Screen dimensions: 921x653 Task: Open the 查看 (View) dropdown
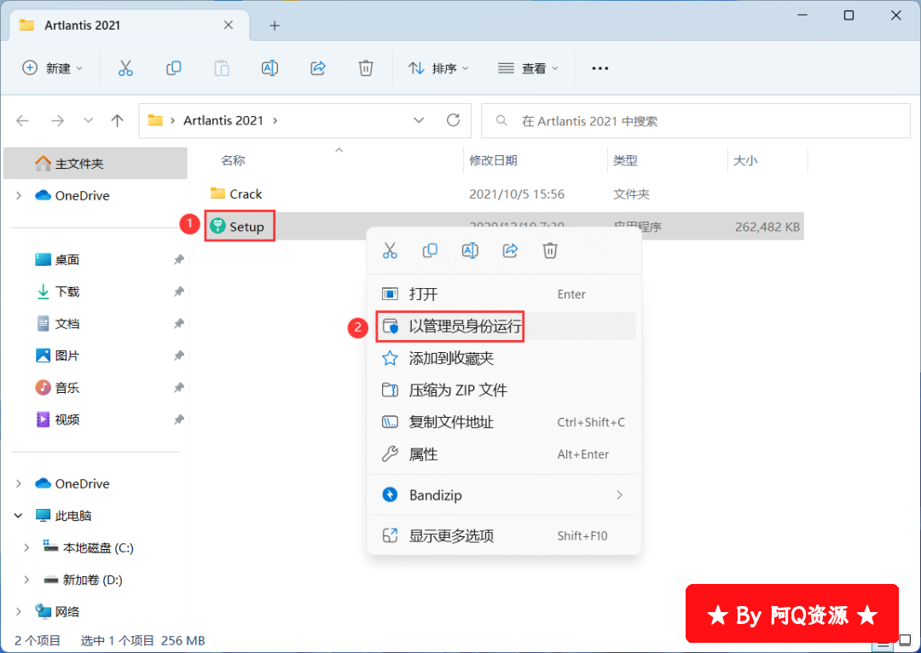(x=528, y=68)
